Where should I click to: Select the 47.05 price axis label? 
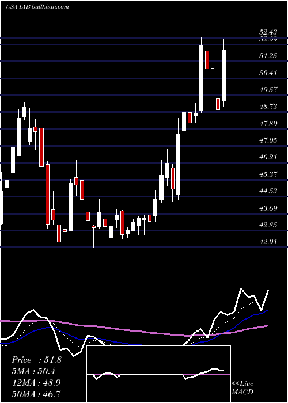(x=268, y=140)
